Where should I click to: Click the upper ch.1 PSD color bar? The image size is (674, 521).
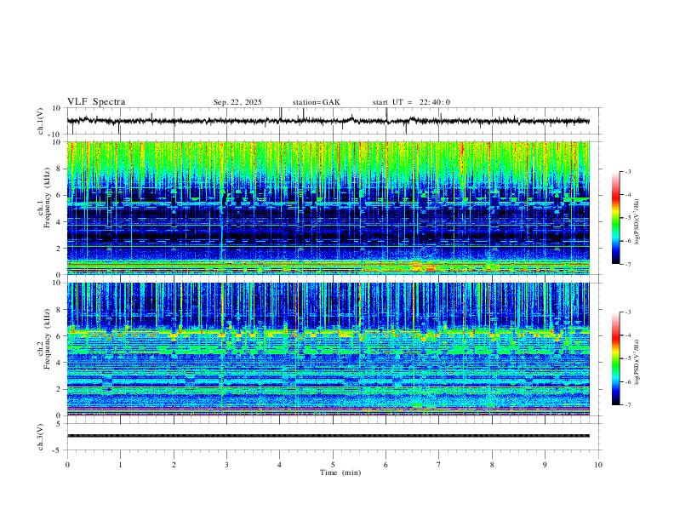coord(616,218)
